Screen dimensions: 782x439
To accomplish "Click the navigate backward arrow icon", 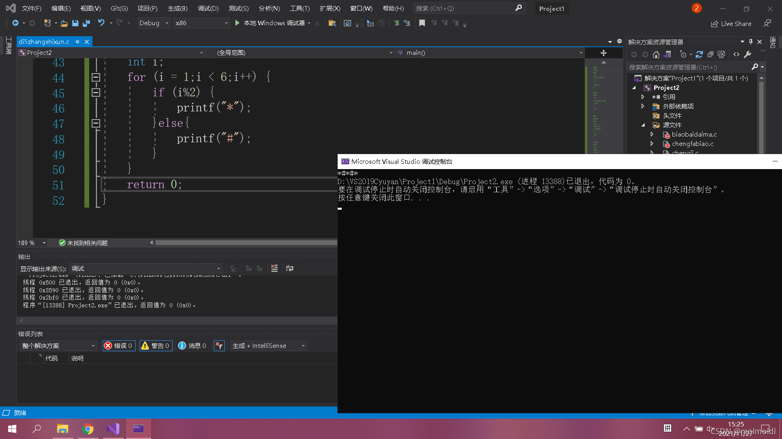I will [x=15, y=23].
